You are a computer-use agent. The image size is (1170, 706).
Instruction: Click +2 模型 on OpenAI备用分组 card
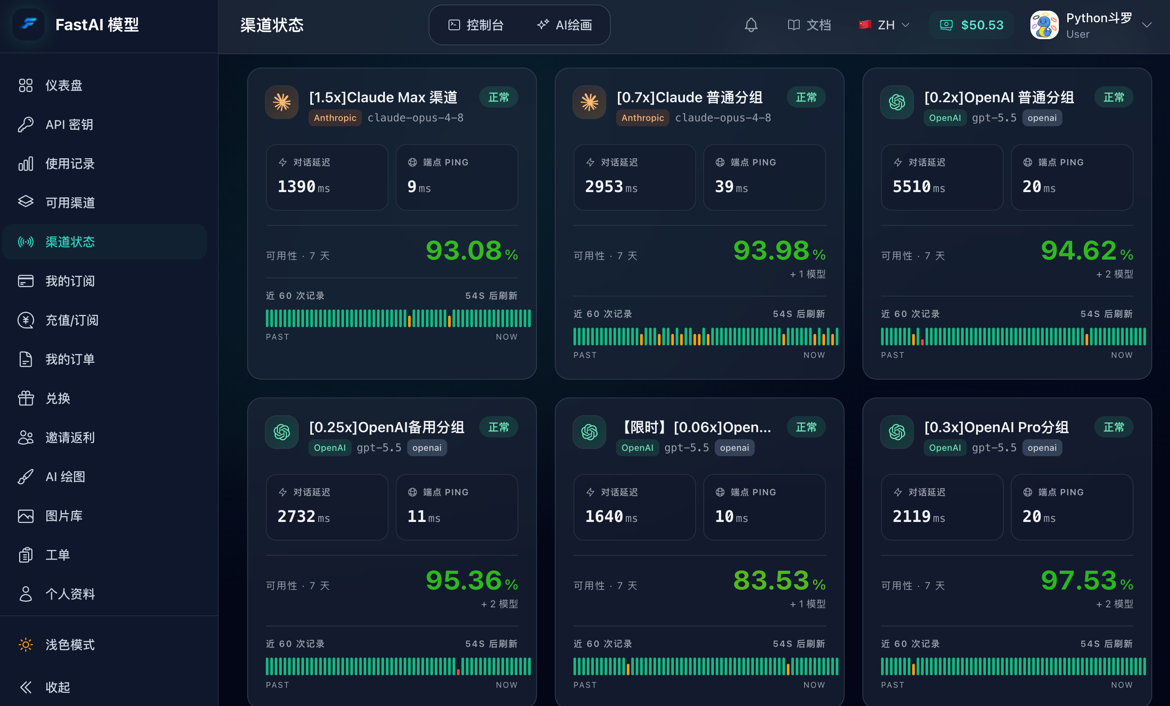click(500, 604)
